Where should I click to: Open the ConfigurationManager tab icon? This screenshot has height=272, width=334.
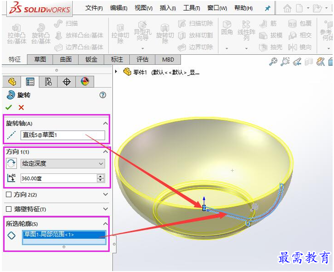48,82
